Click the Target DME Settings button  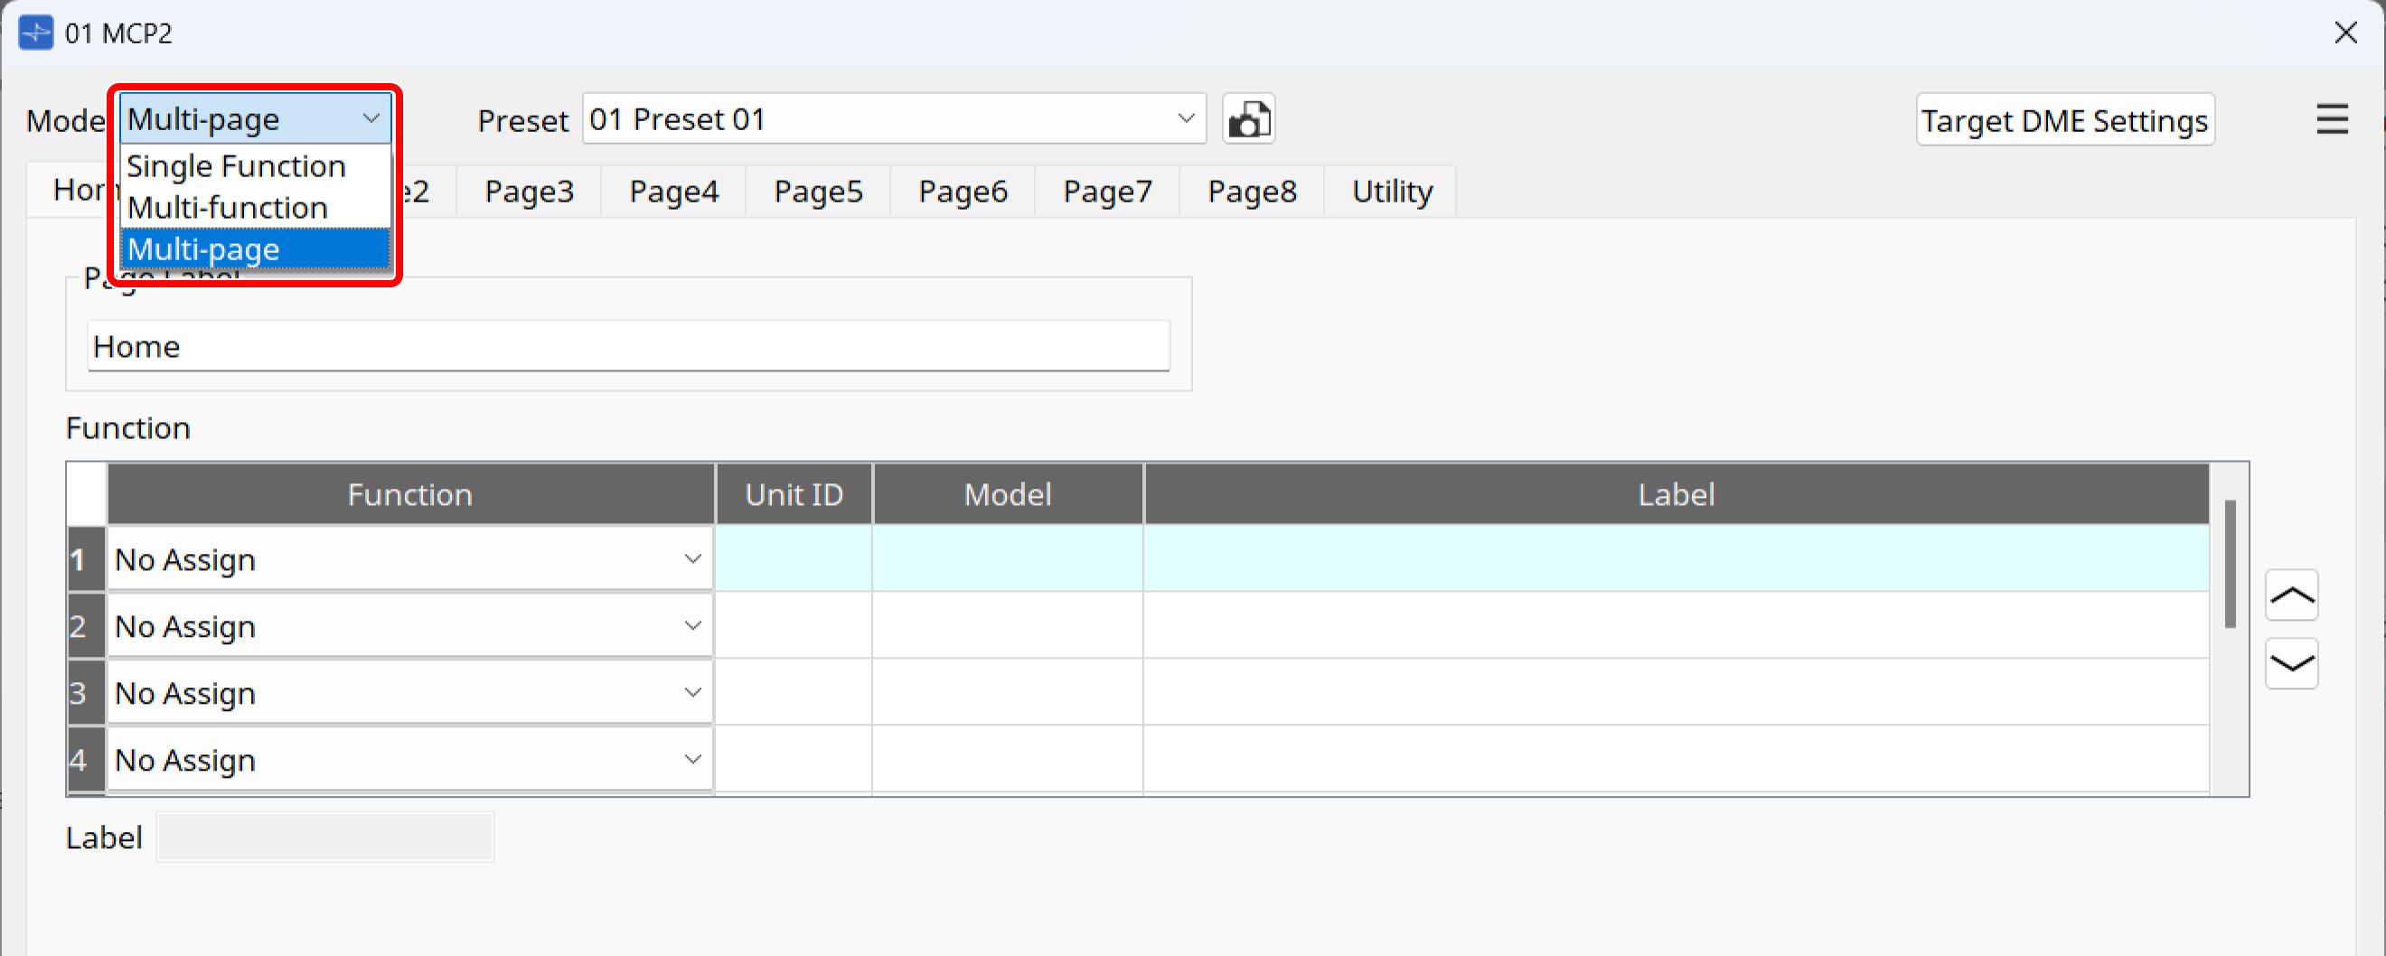[2064, 118]
